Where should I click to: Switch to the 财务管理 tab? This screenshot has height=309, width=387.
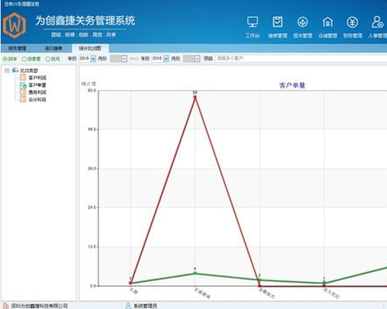click(17, 48)
